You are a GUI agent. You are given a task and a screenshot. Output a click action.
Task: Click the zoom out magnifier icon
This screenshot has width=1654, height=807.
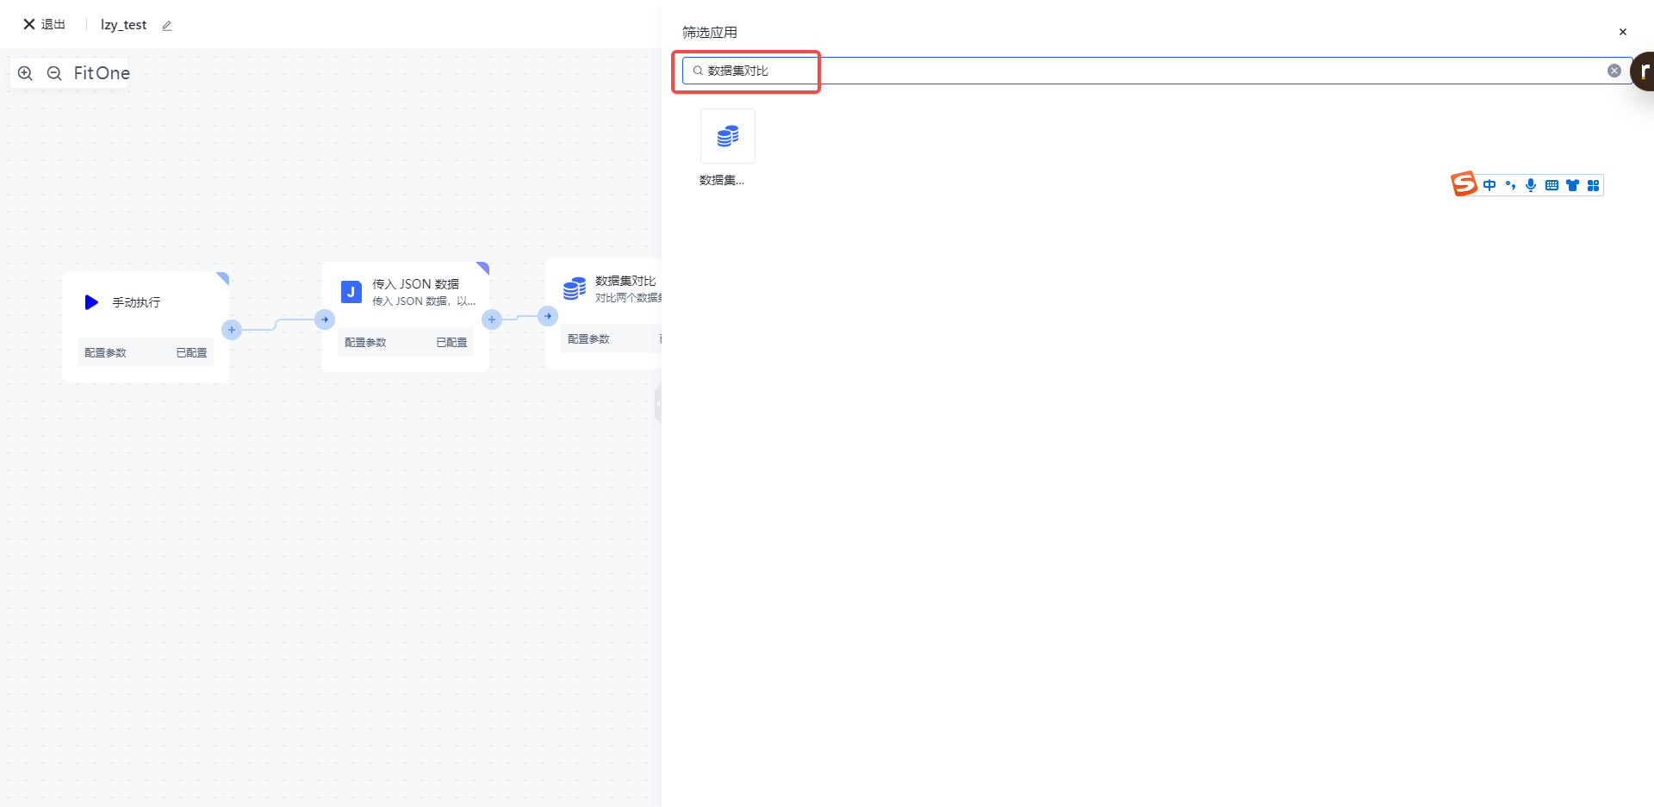pyautogui.click(x=54, y=73)
